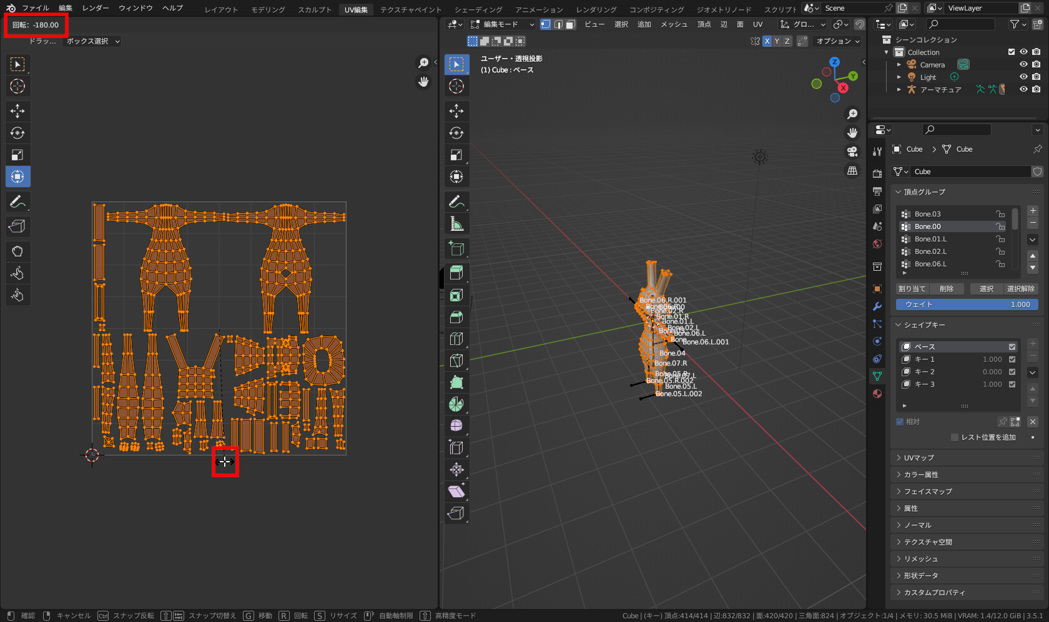Screen dimensions: 1049x622
Task: Open the Material properties tab icon
Action: [877, 394]
